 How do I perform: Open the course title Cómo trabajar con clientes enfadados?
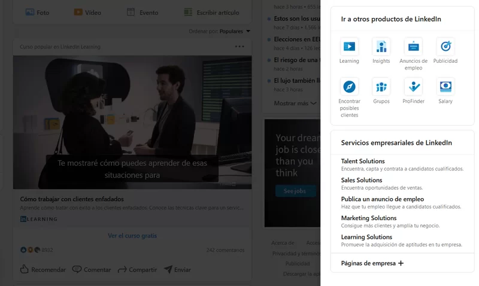pyautogui.click(x=72, y=199)
